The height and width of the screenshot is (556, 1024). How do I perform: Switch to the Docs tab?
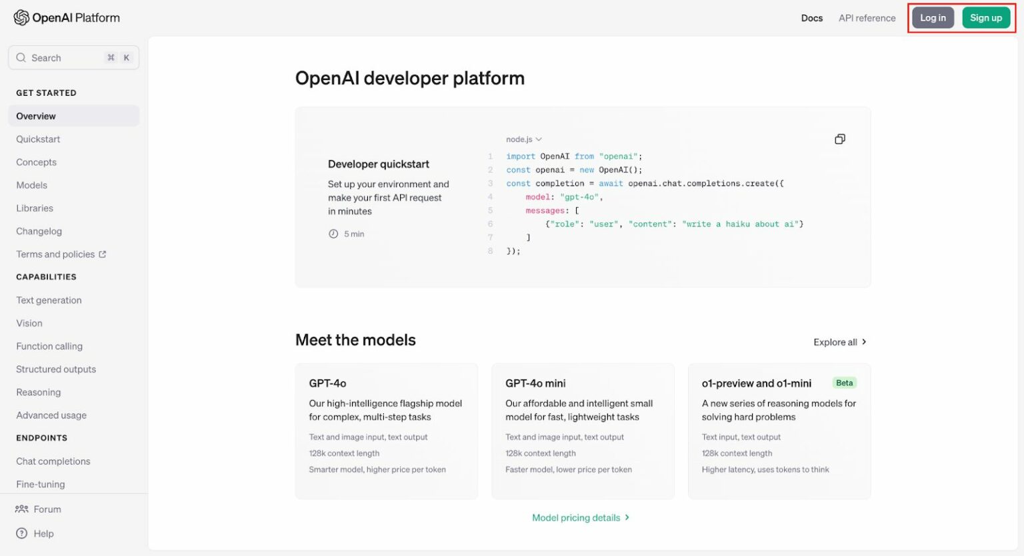click(x=811, y=18)
